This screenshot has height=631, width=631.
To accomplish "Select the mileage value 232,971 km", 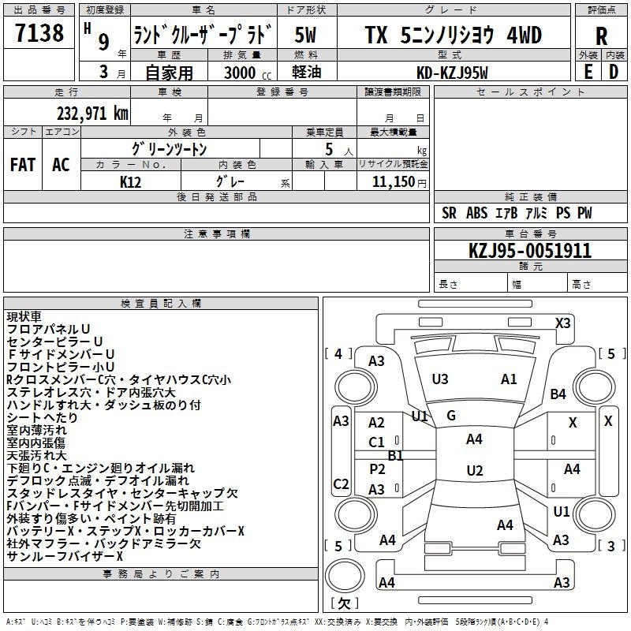I will 92,114.
